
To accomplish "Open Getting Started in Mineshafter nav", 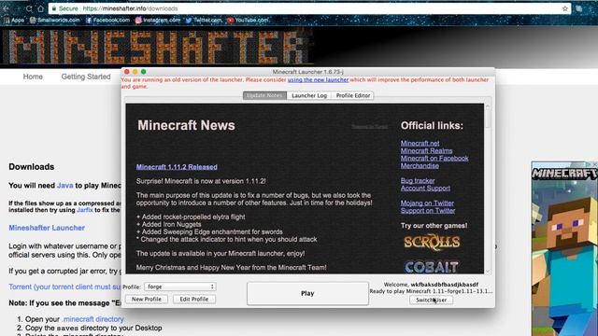I will pos(86,77).
